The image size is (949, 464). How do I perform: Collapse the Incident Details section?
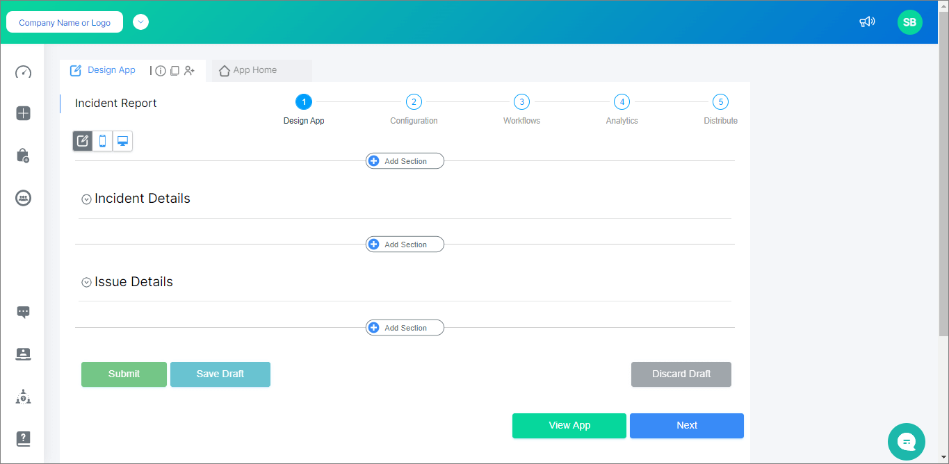(86, 199)
